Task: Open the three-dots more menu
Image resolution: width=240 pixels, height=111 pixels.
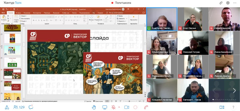Action: pyautogui.click(x=235, y=3)
